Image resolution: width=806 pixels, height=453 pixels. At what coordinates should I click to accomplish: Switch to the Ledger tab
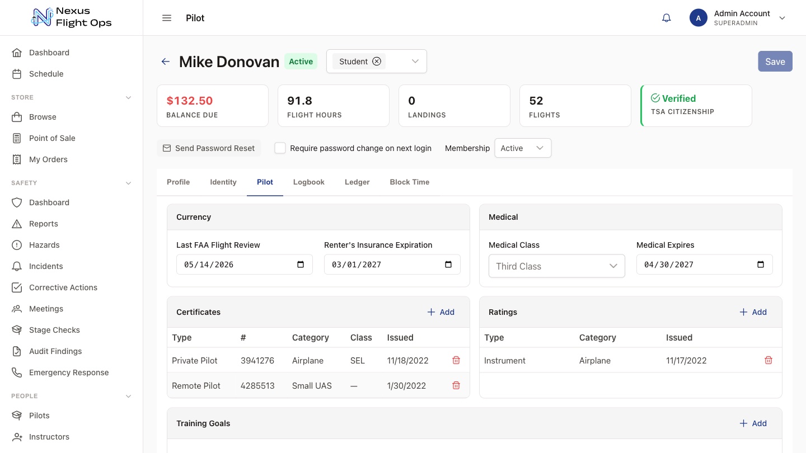[357, 182]
